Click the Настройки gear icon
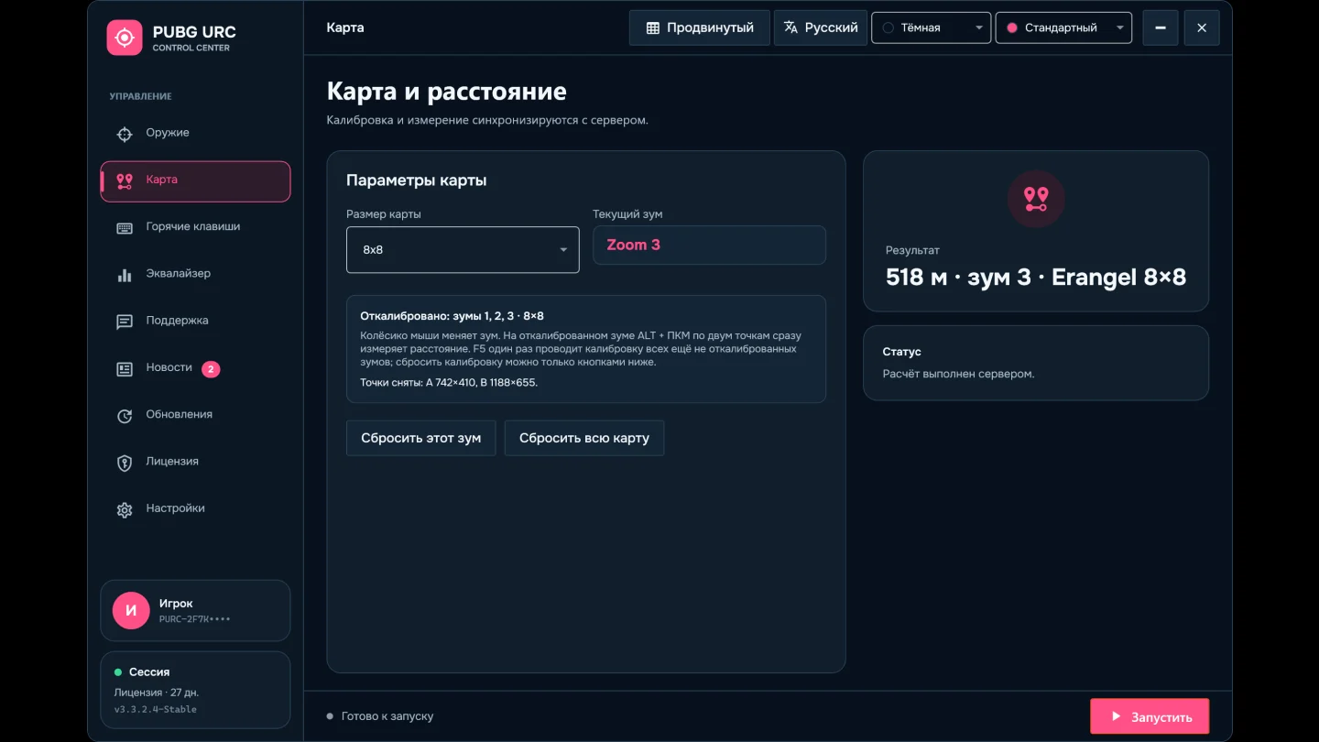 125,509
